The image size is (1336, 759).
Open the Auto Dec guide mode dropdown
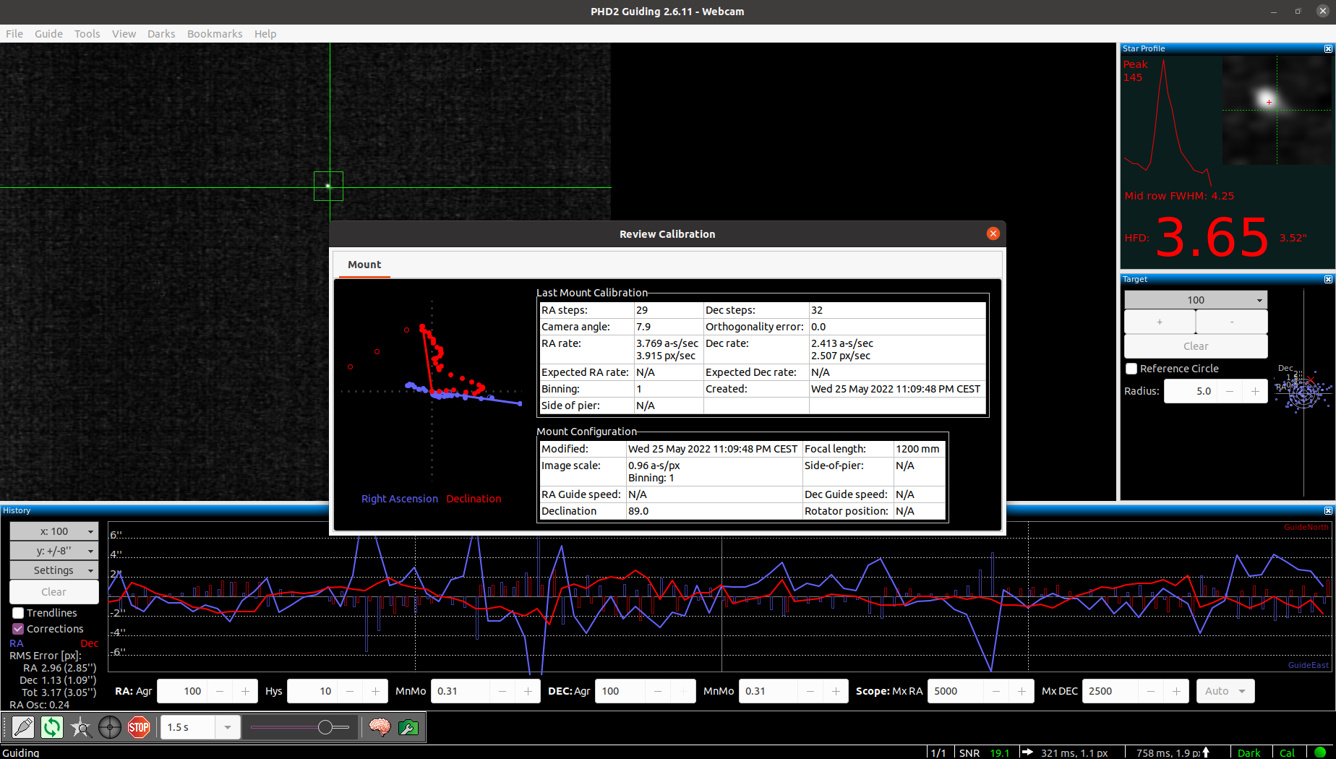pos(1225,691)
